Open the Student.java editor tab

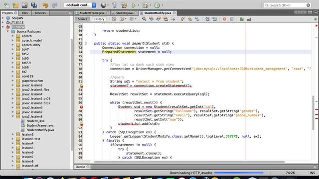pyautogui.click(x=124, y=13)
